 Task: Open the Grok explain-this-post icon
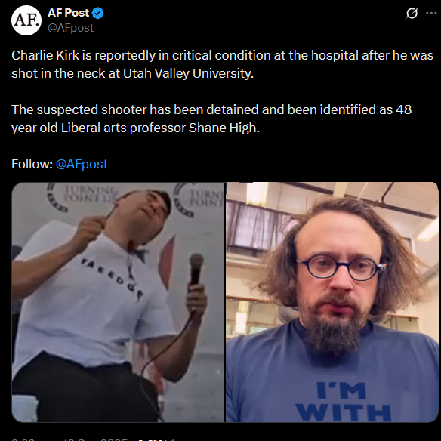(x=412, y=13)
